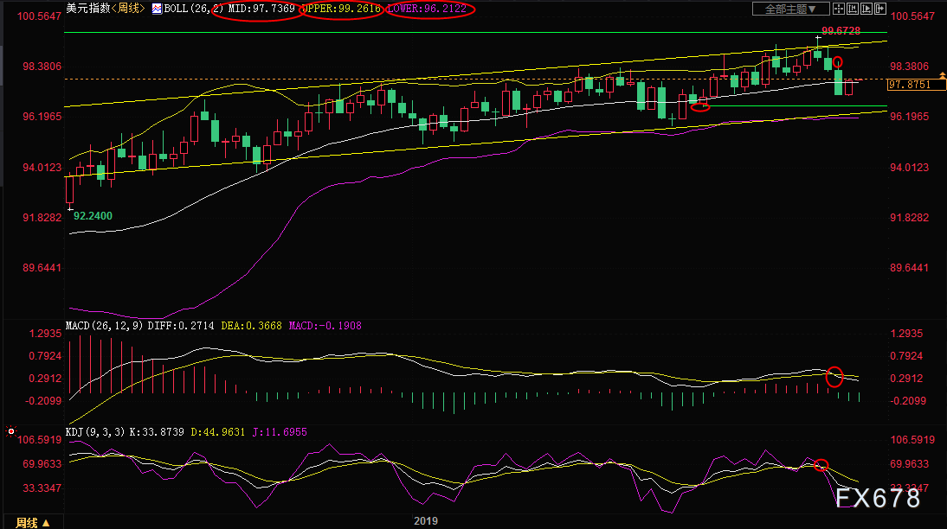
Task: Click the left axis value 91.8282
Action: [42, 218]
